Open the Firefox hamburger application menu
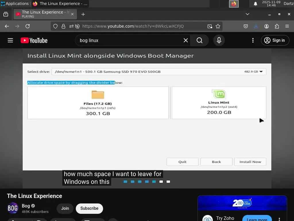Viewport: 294px width, 221px height. coord(287,26)
